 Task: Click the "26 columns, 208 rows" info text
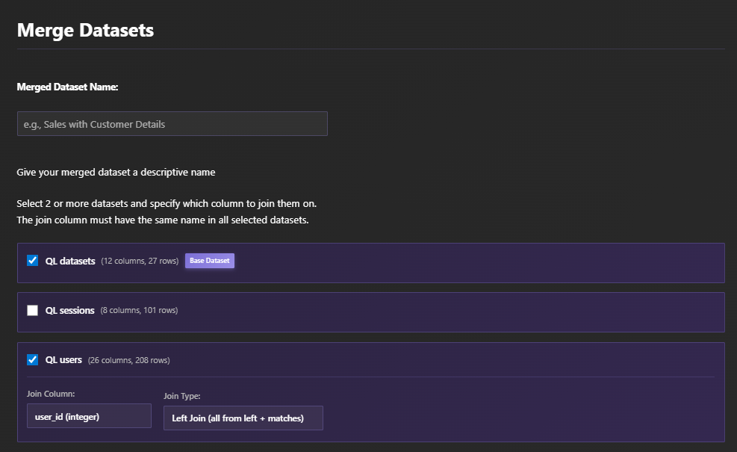(128, 360)
